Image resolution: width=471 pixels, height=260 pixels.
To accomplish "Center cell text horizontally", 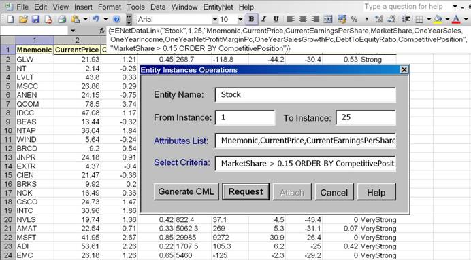I will (303, 20).
